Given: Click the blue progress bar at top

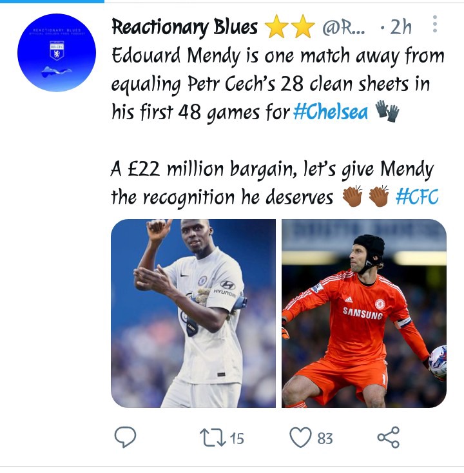Looking at the screenshot, I should tap(52, 1).
